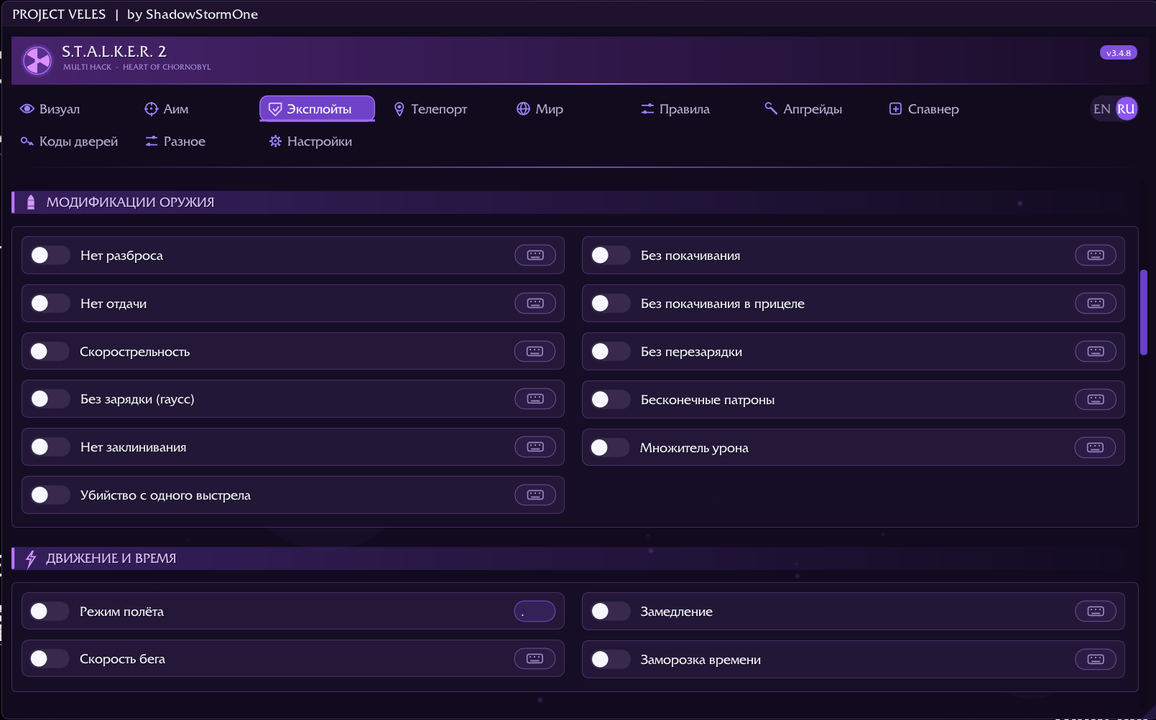Enable Заморозка времени toggle
1156x720 pixels.
pos(610,660)
